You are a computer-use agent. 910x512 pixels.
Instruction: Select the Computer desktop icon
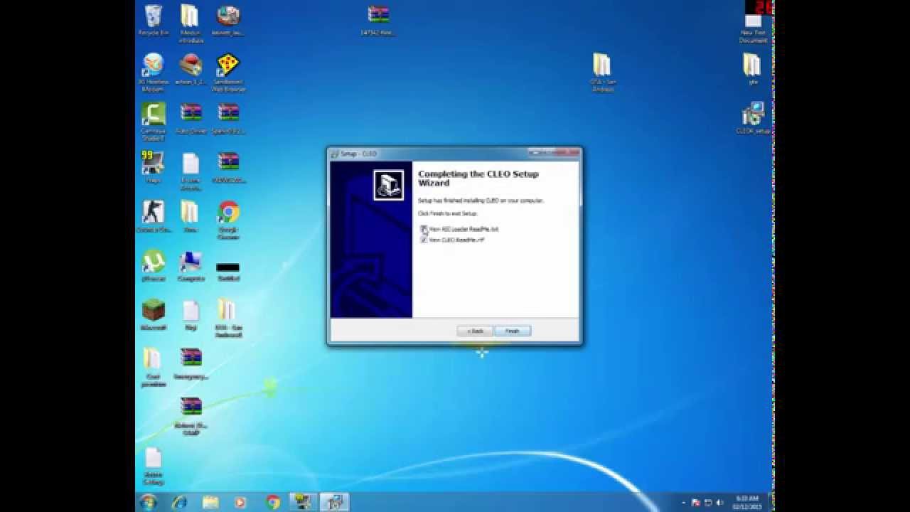(x=191, y=266)
